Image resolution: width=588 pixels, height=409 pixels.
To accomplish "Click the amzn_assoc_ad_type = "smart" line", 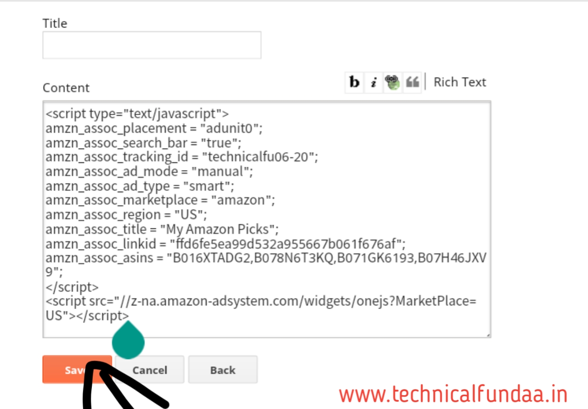I will [x=140, y=186].
